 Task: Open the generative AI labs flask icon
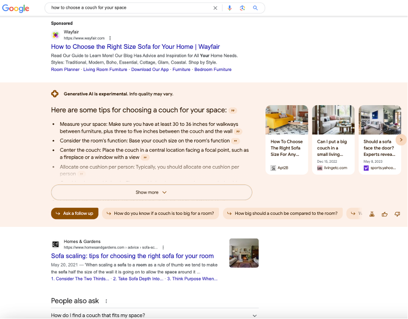point(372,214)
